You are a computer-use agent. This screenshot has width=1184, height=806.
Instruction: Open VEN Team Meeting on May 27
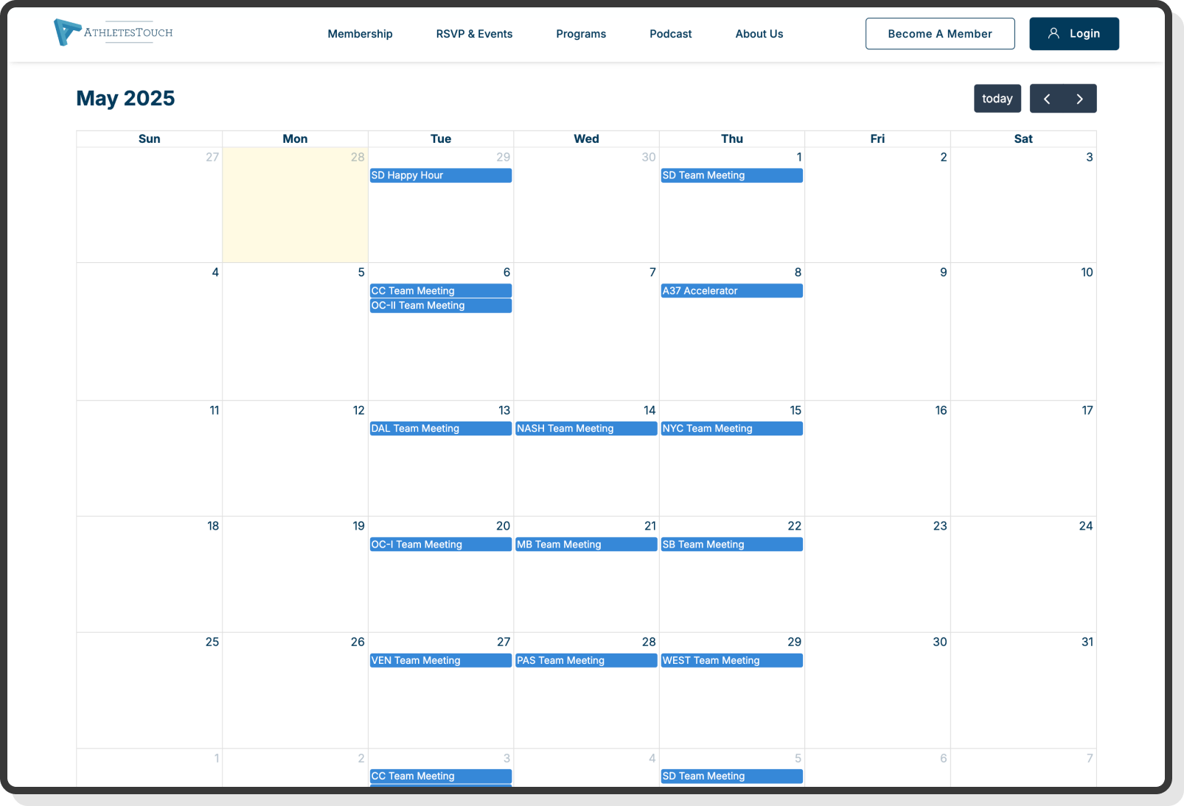(440, 661)
